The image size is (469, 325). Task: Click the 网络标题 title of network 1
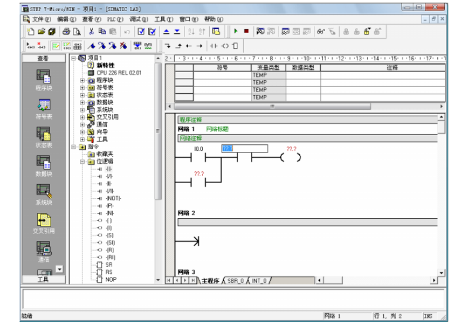click(217, 129)
